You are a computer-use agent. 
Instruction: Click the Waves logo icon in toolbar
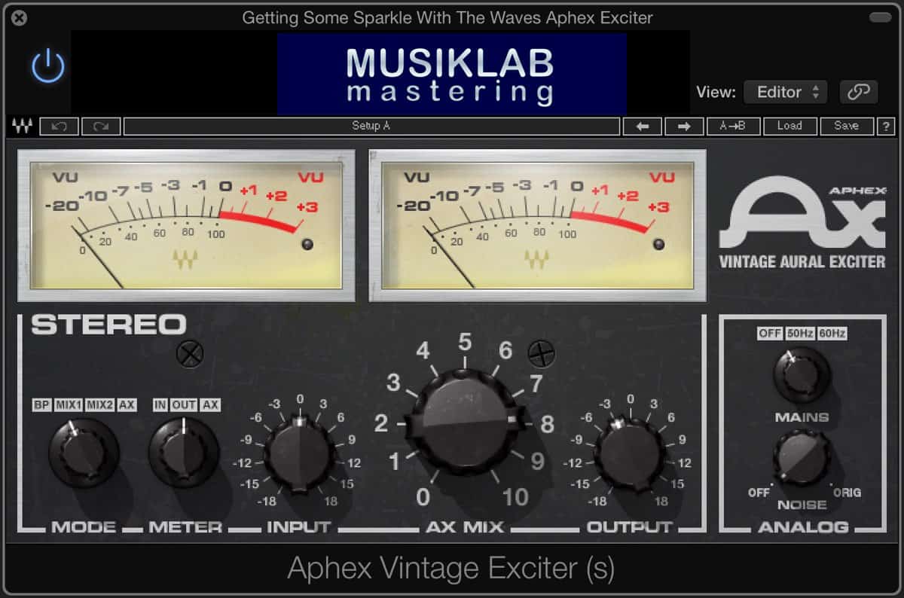coord(22,127)
